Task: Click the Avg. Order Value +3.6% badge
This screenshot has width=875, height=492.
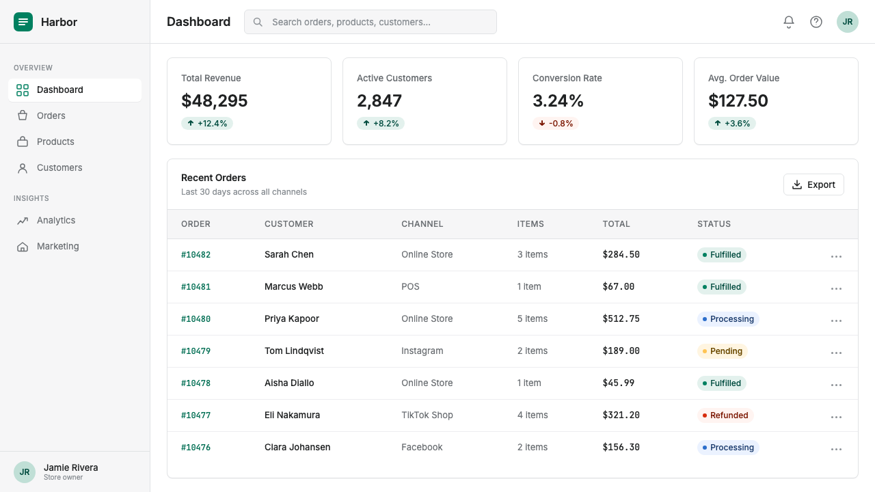Action: tap(732, 124)
